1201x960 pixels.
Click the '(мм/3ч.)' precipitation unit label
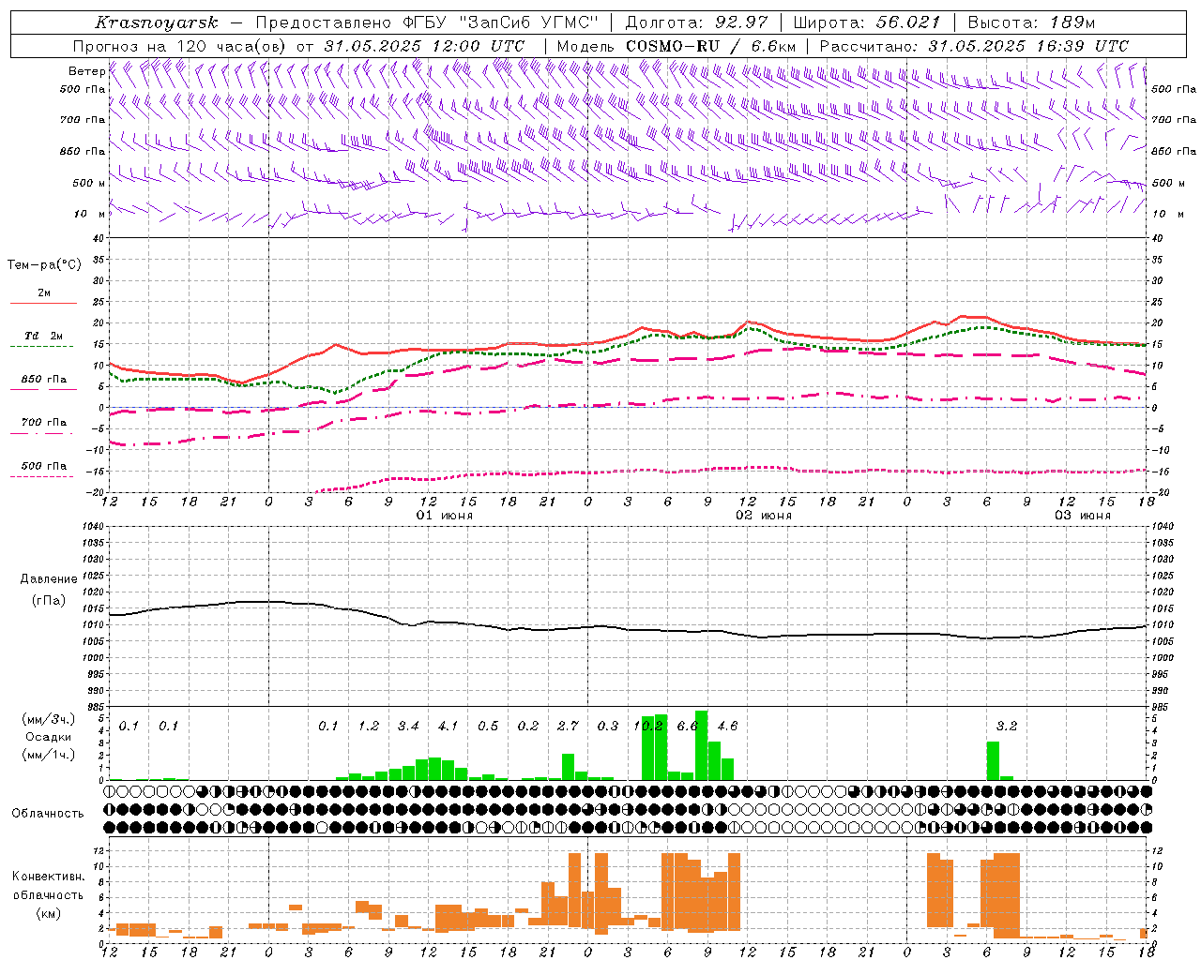tap(48, 719)
